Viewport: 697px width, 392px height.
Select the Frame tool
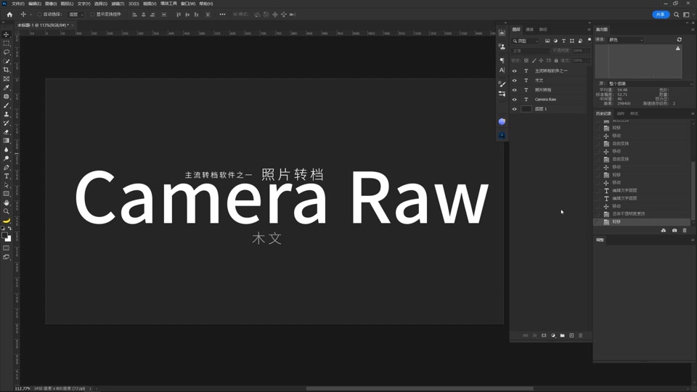(x=7, y=78)
